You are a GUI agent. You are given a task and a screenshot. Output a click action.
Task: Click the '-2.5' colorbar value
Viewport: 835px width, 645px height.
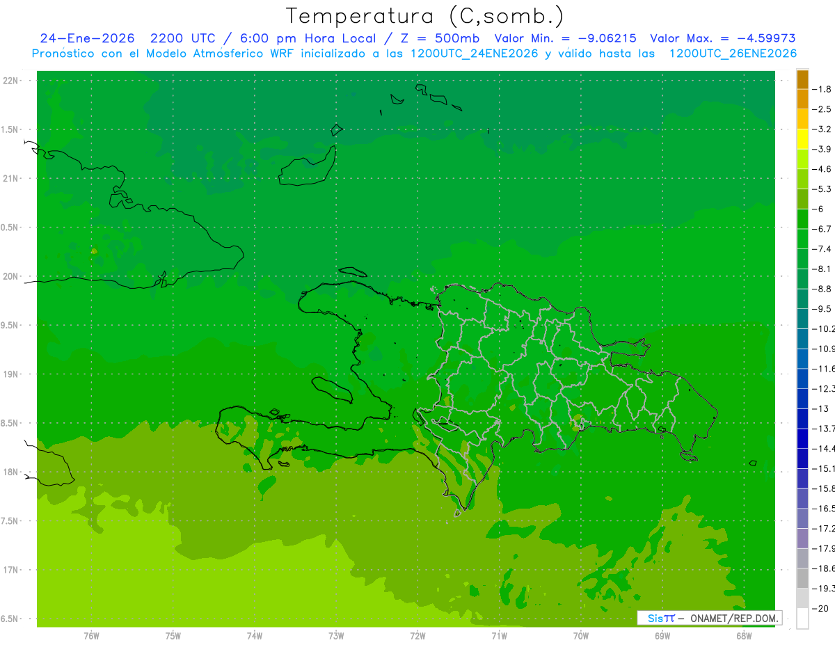tap(822, 109)
